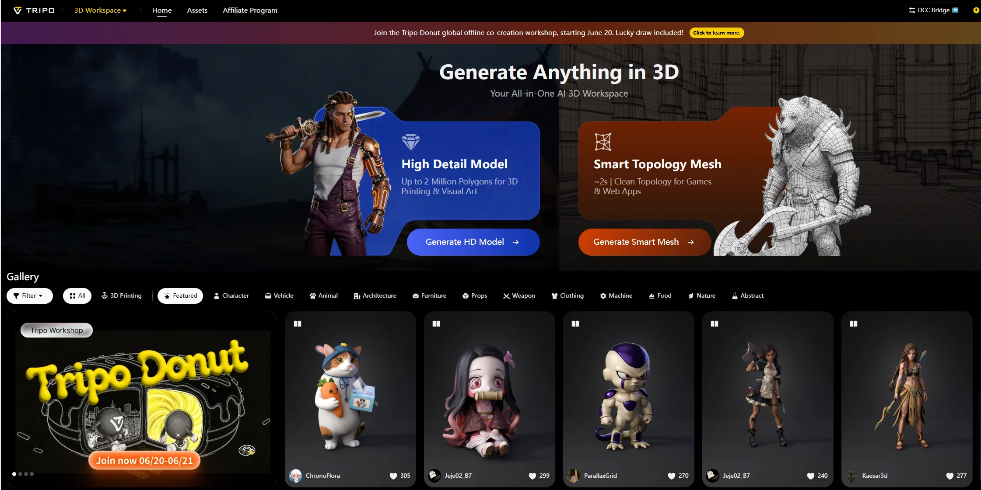Click the topology mesh icon on orange card
This screenshot has height=490, width=981.
(x=603, y=142)
